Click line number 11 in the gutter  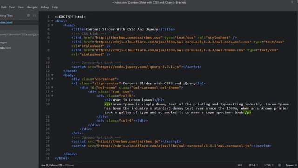(x=47, y=67)
